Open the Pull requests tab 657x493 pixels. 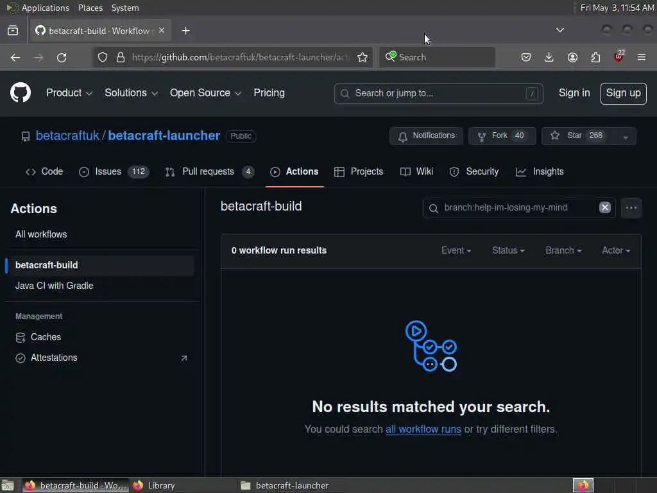(x=210, y=171)
